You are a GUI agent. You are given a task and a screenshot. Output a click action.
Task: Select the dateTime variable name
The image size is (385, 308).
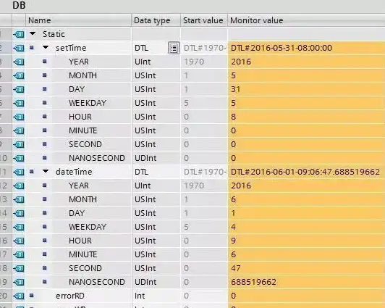[x=74, y=172]
